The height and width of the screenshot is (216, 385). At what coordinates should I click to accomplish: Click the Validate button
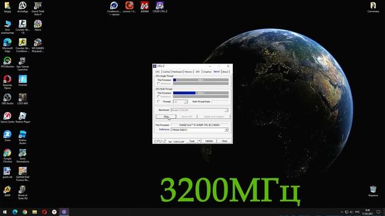pos(209,141)
